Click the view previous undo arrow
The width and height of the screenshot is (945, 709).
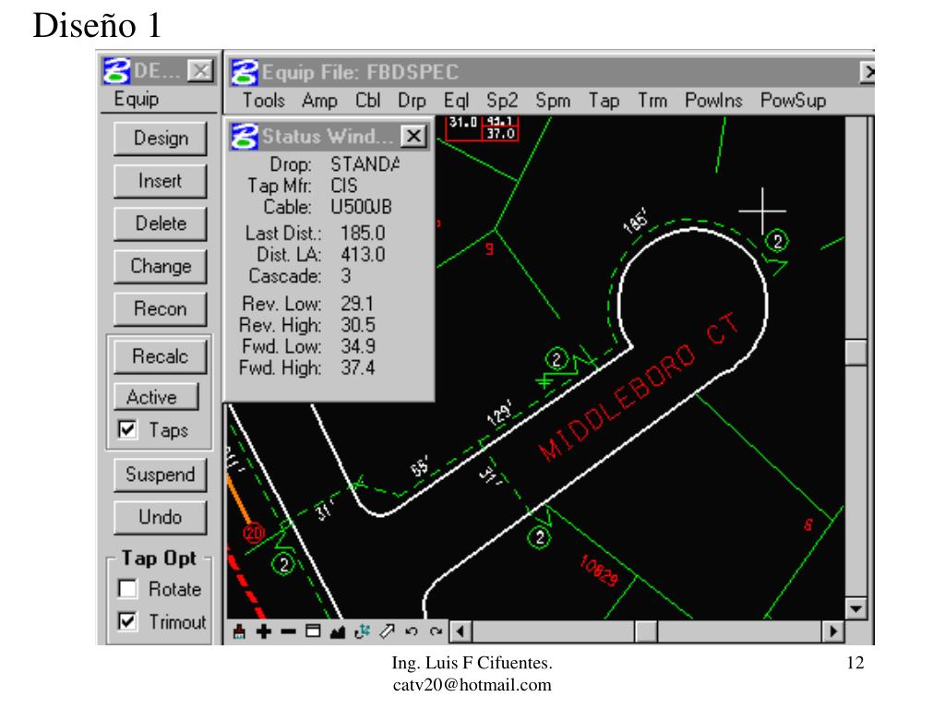click(x=412, y=631)
